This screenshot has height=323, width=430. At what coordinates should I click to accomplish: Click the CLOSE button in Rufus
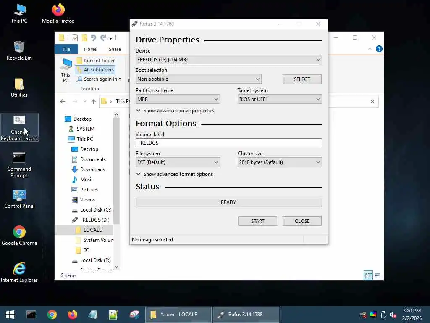click(302, 221)
